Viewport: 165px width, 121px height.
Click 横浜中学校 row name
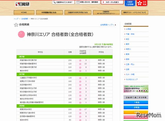click(x=24, y=71)
